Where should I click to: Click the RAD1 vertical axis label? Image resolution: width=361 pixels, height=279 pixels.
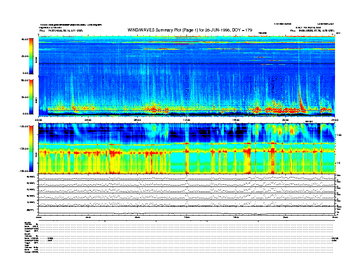pyautogui.click(x=36, y=100)
